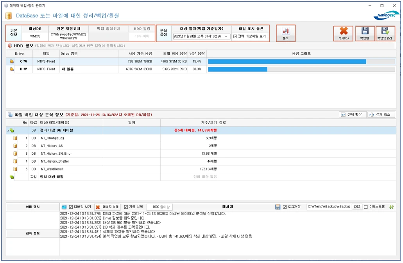Click the C:₩ drive capacity bar
This screenshot has width=403, height=263.
click(301, 62)
